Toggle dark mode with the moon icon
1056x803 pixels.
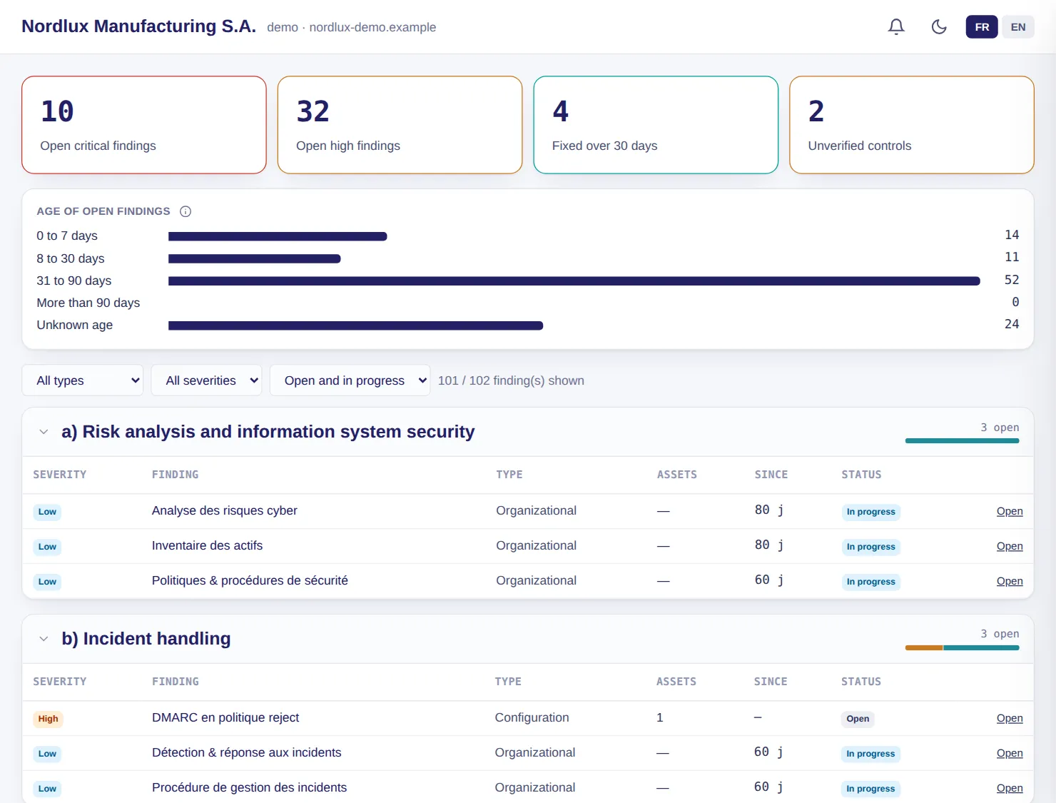pos(939,27)
